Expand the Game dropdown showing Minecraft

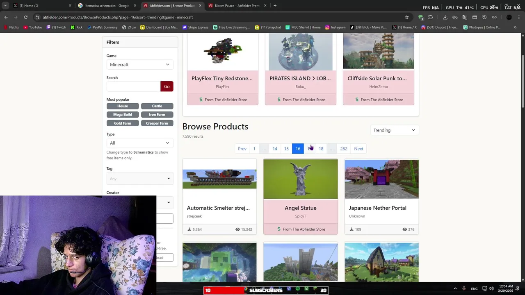point(139,64)
